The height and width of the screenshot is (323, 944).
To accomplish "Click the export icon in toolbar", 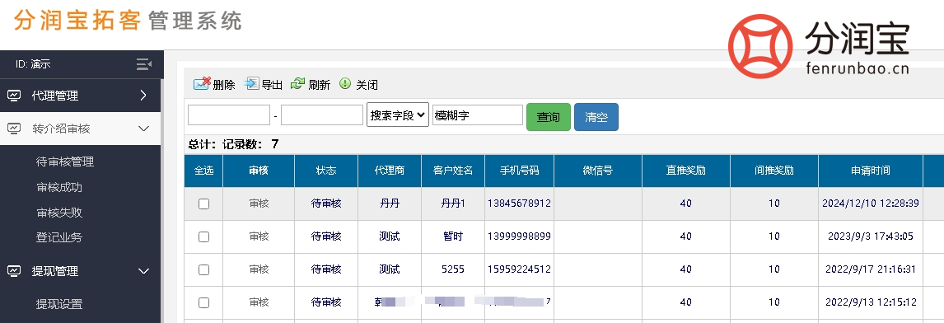I will click(251, 84).
